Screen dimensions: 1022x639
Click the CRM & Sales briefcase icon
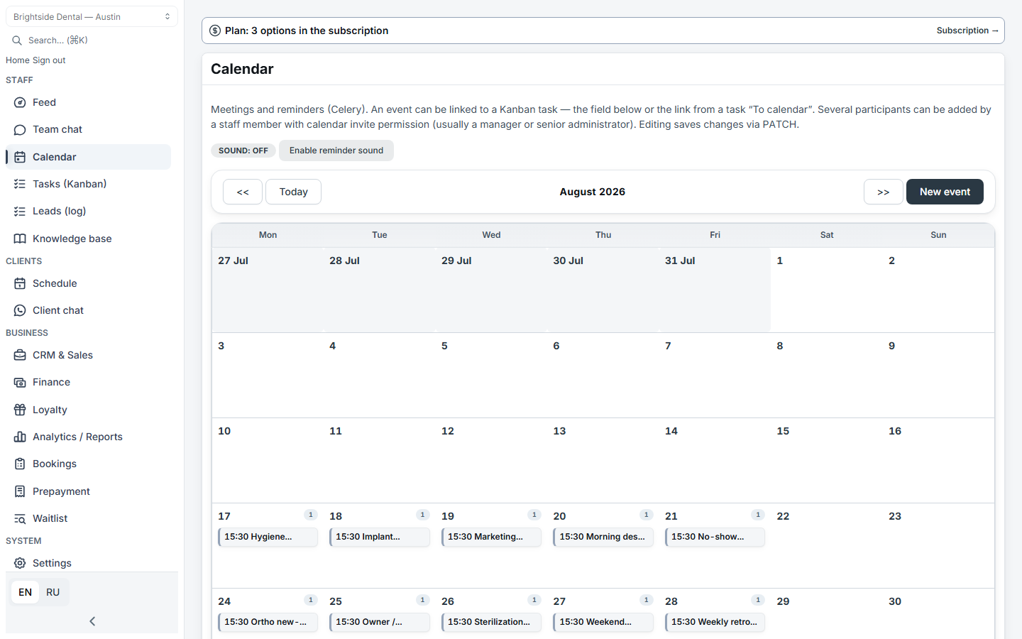tap(20, 355)
